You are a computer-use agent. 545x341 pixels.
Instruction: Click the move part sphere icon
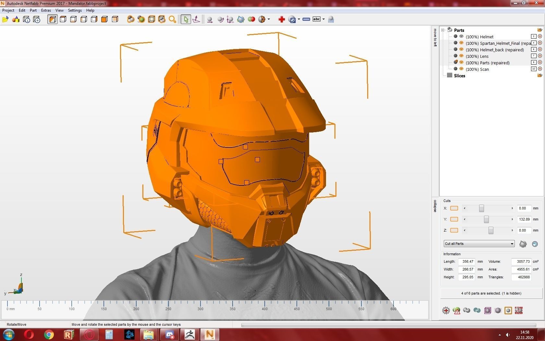click(210, 19)
